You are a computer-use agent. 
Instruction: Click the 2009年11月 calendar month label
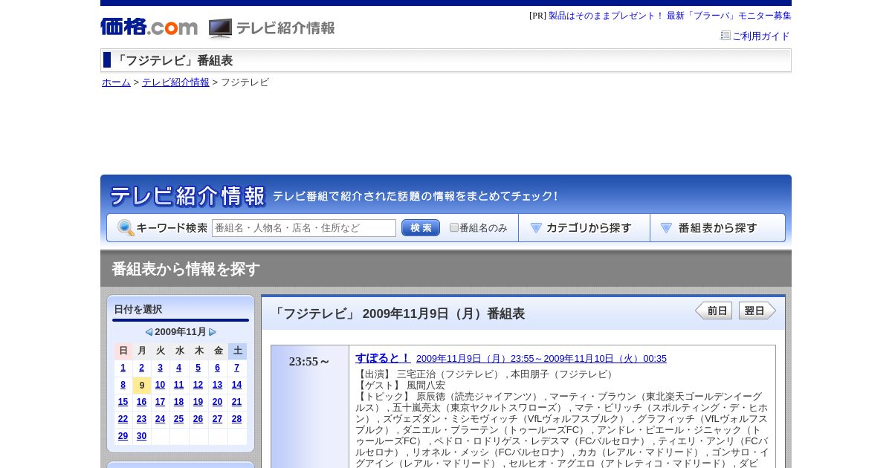pyautogui.click(x=181, y=332)
